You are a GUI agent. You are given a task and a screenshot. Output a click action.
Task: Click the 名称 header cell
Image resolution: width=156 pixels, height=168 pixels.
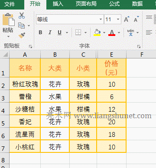25,68
